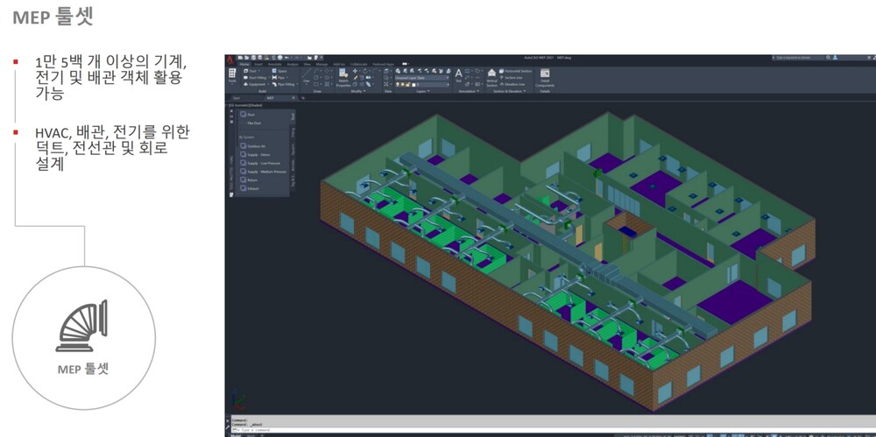Select Outdoor Air duct in tool palette
Image resolution: width=876 pixels, height=437 pixels.
click(258, 146)
